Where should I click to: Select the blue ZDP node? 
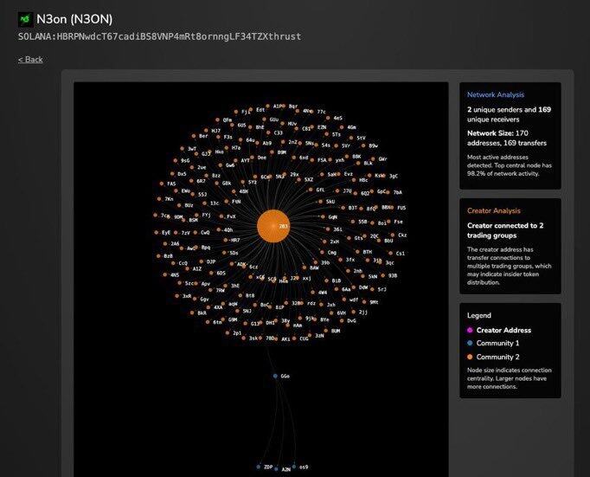point(258,467)
